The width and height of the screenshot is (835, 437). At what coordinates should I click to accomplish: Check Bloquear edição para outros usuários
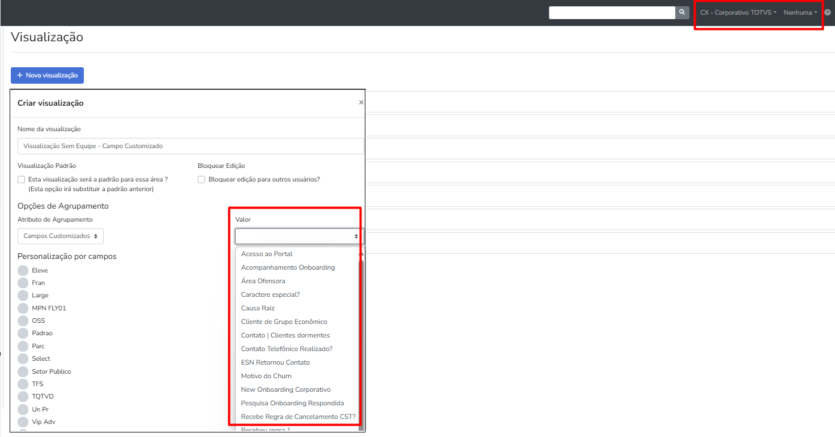[x=201, y=179]
